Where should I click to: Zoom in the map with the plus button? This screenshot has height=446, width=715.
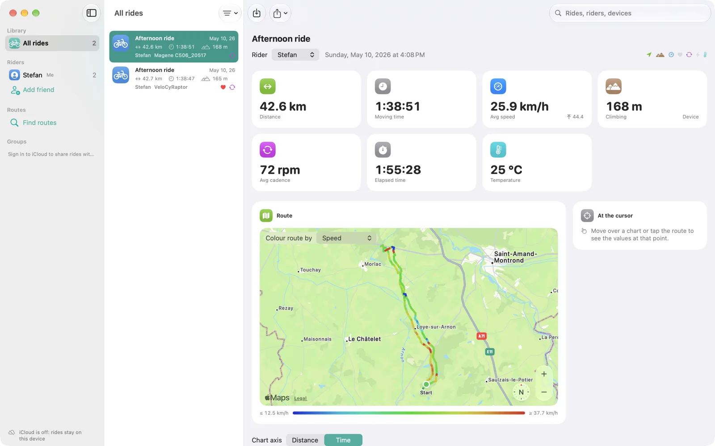[544, 374]
